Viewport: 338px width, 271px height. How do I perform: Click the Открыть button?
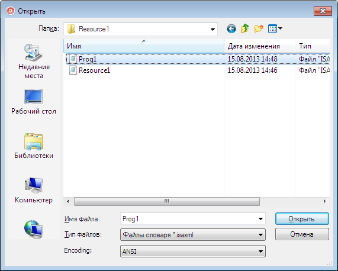(x=302, y=219)
